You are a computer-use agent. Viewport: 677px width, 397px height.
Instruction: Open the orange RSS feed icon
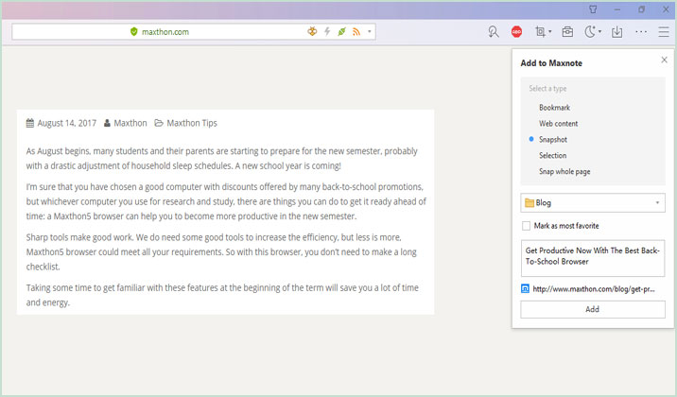point(356,31)
